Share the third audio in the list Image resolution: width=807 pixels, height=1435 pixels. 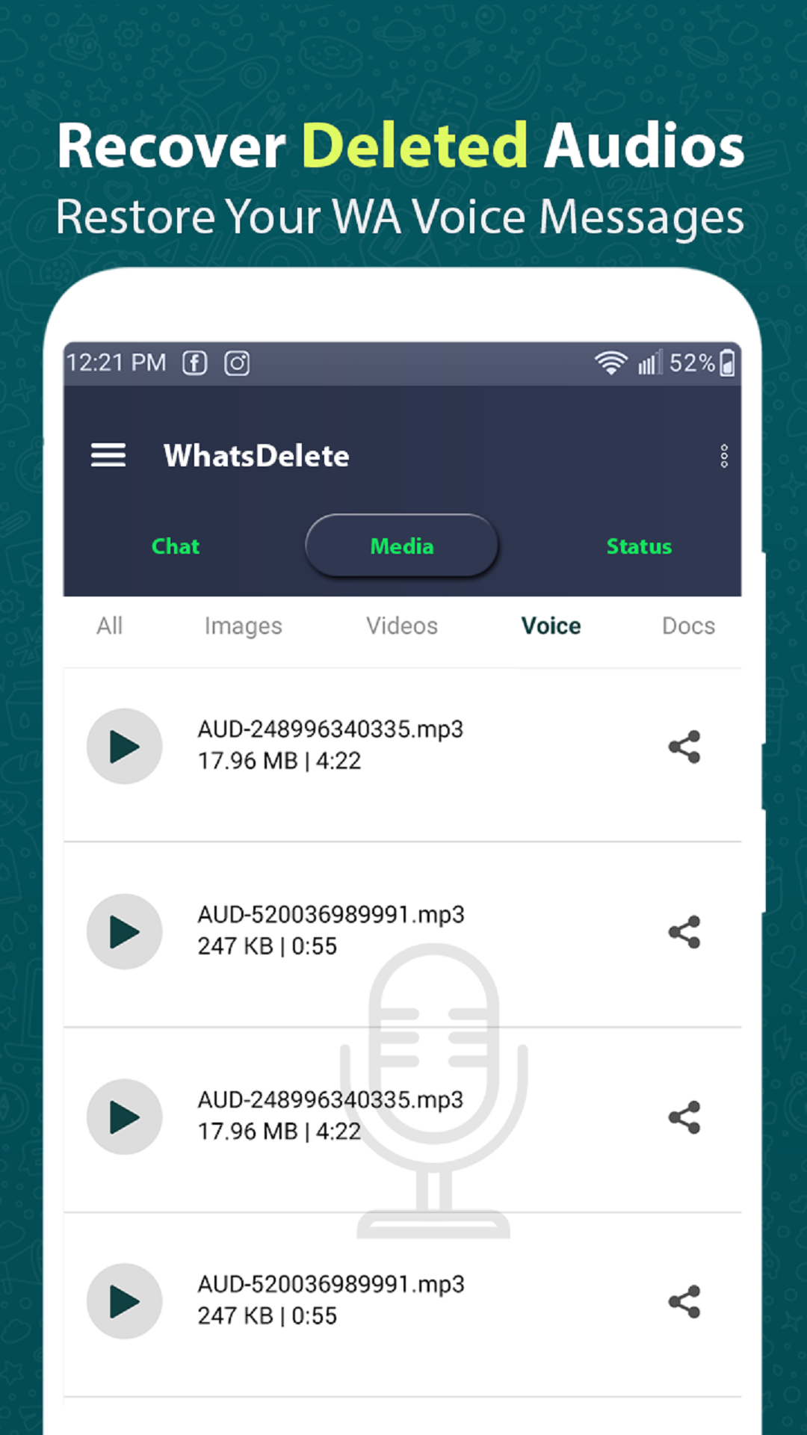[684, 1117]
